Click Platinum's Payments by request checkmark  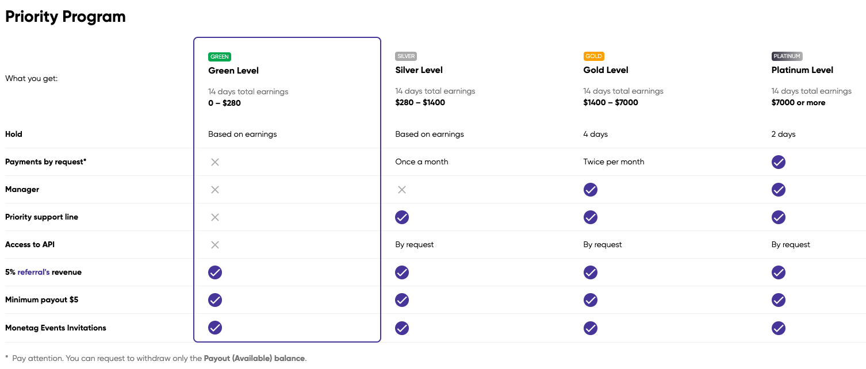pos(778,162)
